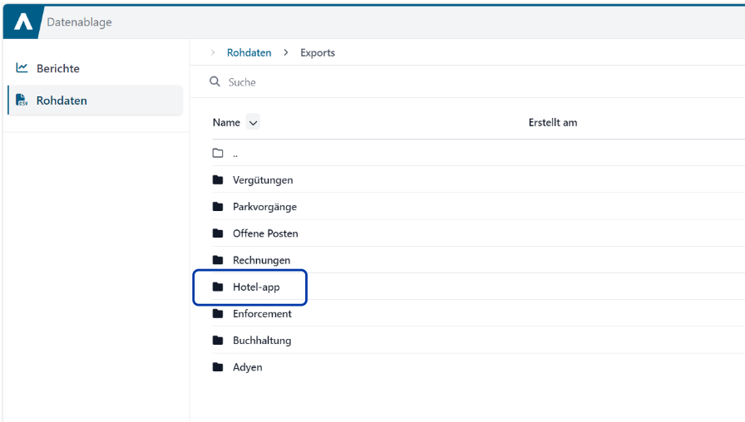This screenshot has width=745, height=422.
Task: Navigate to Rohdaten breadcrumb link
Action: coord(249,52)
